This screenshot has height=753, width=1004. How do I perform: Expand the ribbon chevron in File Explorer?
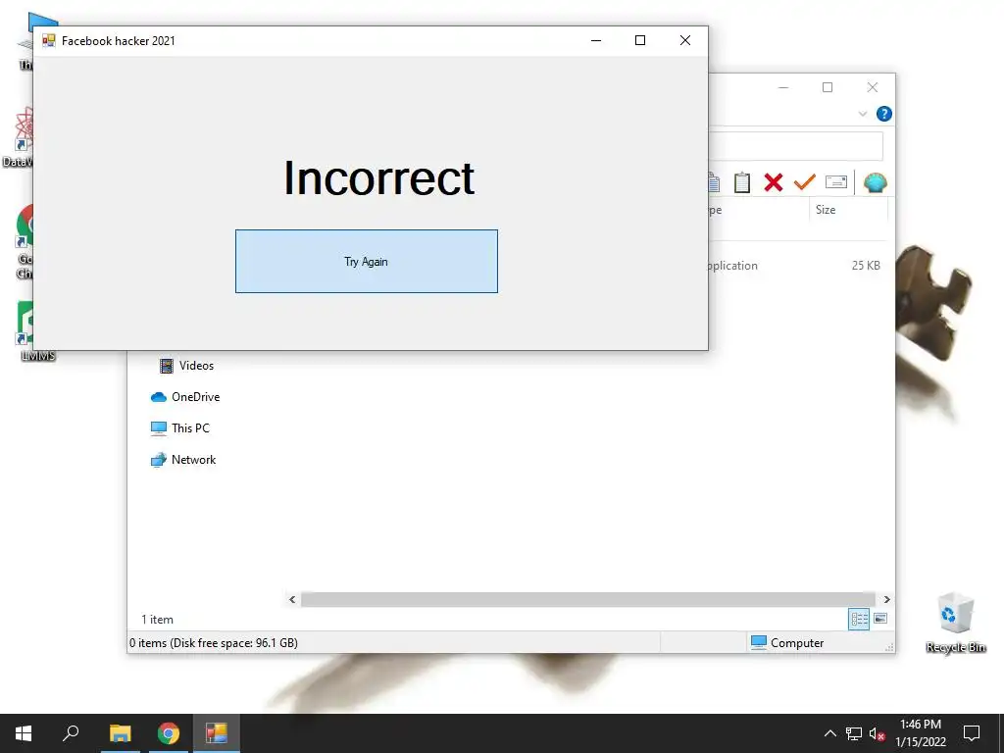click(x=863, y=114)
